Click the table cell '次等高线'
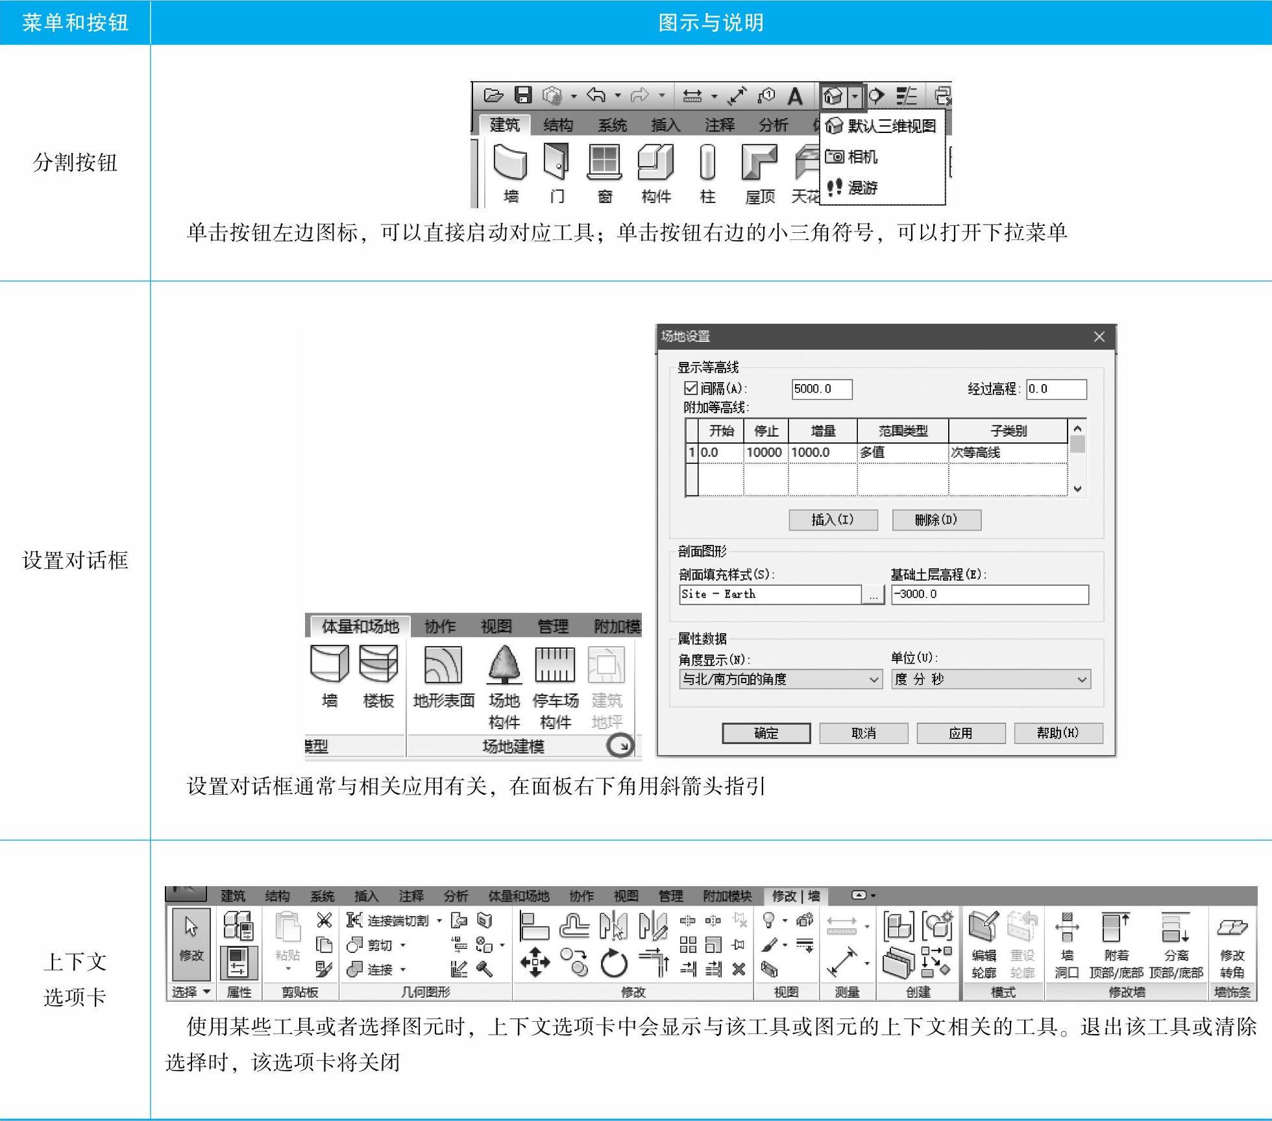 1008,452
